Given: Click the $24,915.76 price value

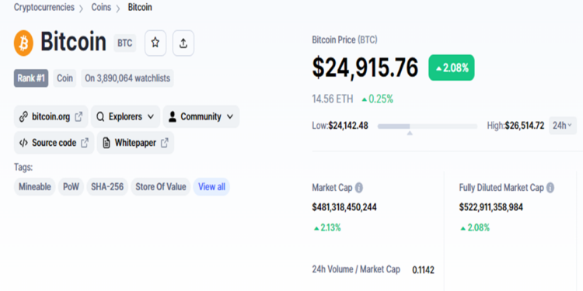Looking at the screenshot, I should [365, 68].
